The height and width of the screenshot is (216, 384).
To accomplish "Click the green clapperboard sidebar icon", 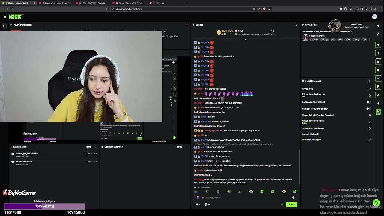I will (378, 112).
